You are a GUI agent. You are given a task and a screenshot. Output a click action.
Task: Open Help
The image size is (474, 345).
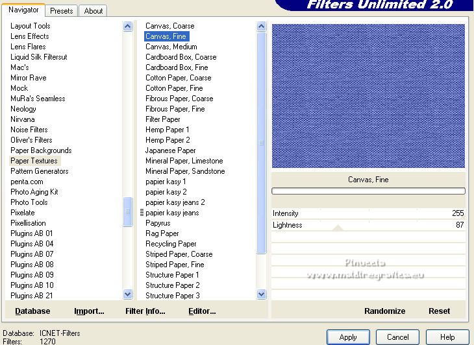coord(447,337)
